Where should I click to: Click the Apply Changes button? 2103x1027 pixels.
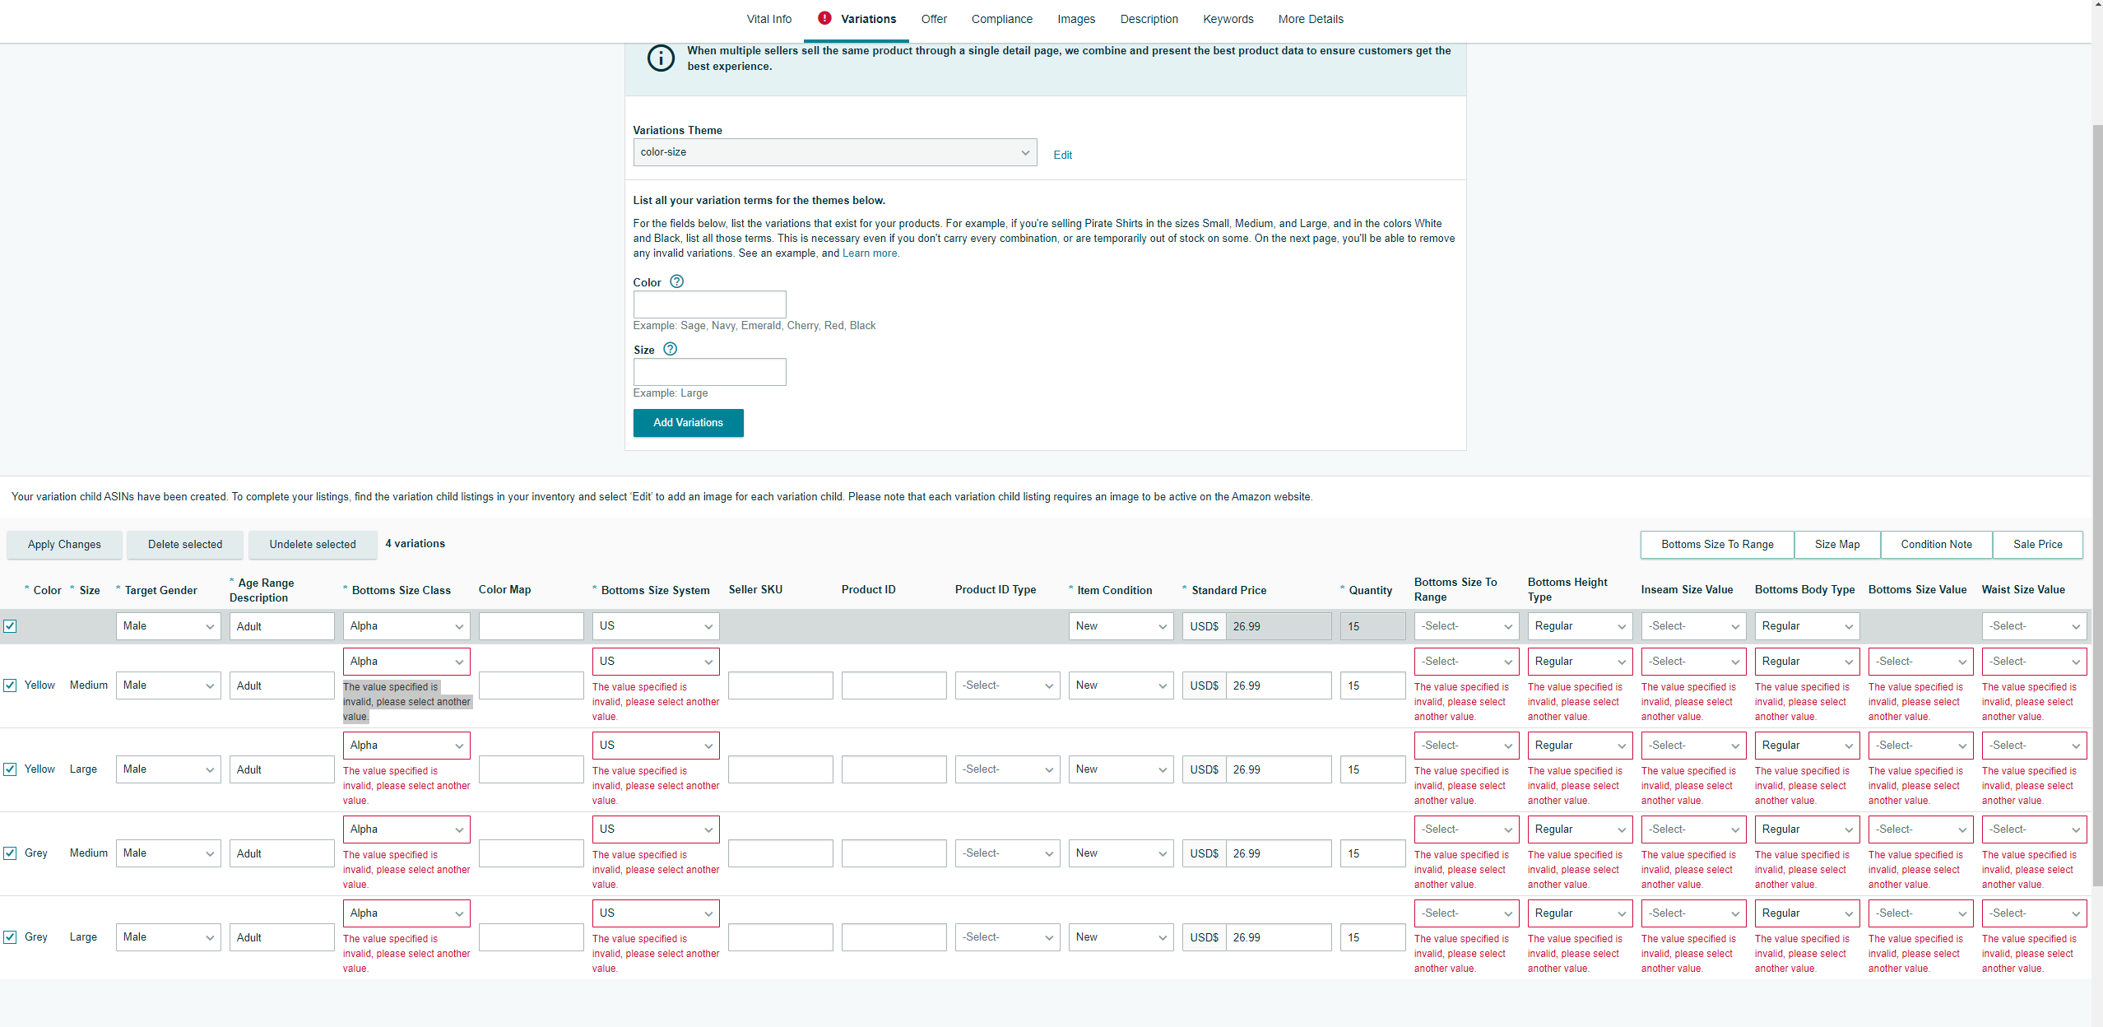click(64, 545)
